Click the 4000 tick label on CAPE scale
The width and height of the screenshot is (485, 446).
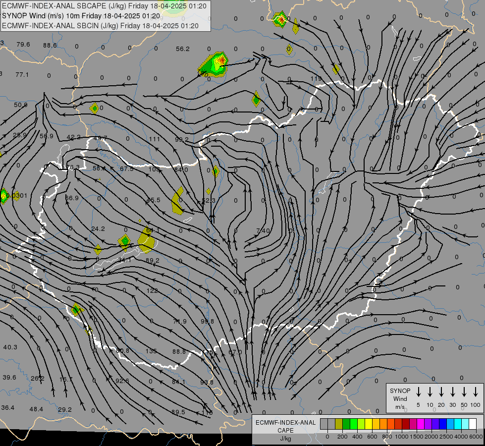(x=461, y=437)
